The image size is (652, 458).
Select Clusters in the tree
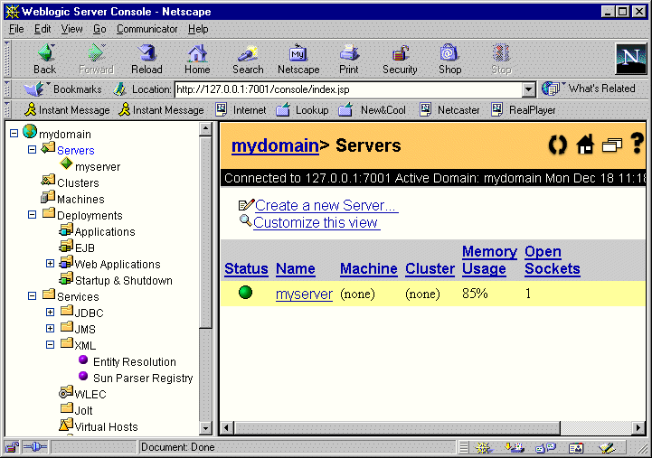[x=78, y=182]
